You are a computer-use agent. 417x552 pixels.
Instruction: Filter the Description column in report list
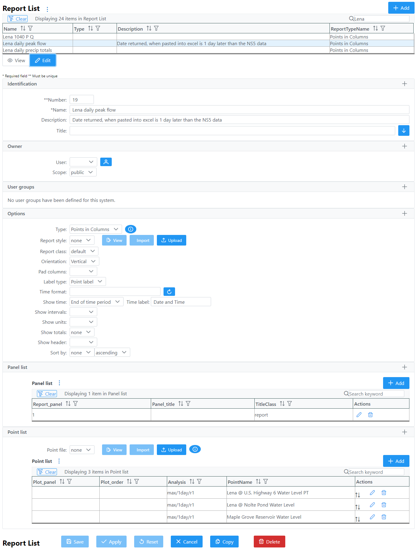click(156, 28)
